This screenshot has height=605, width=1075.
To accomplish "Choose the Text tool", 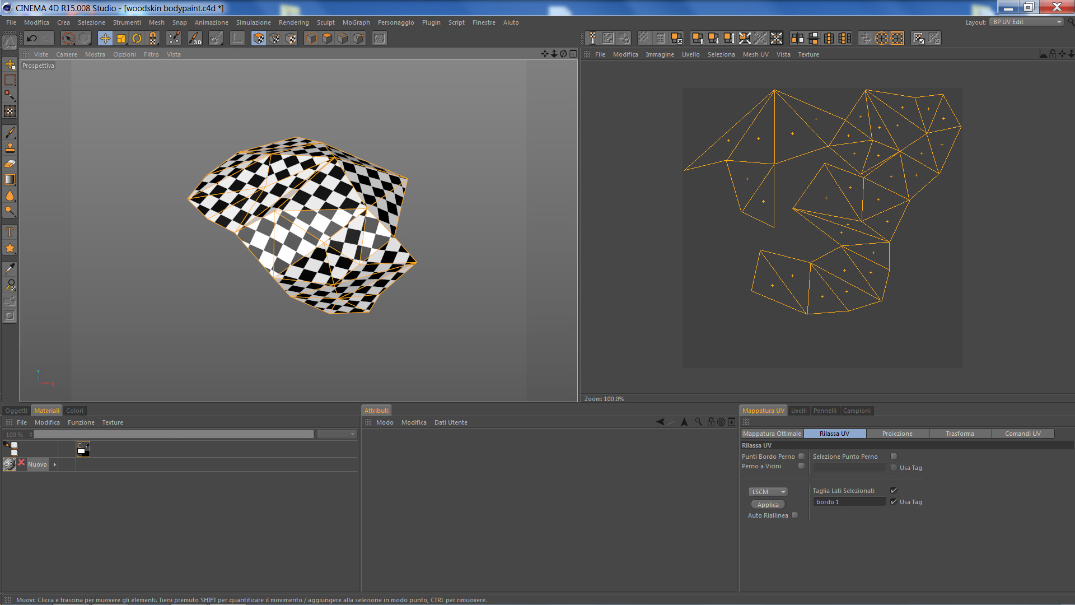I will [10, 232].
